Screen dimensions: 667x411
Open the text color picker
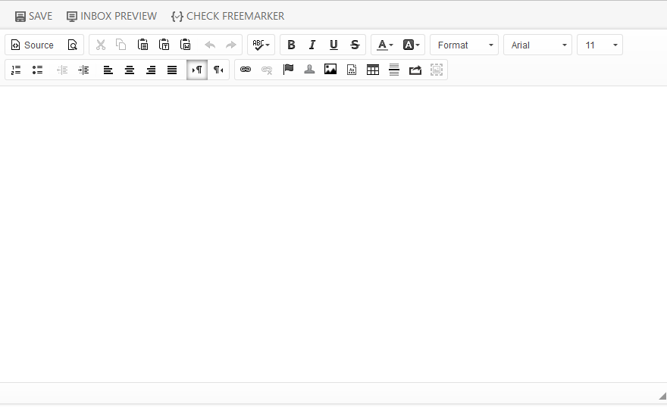(x=385, y=45)
